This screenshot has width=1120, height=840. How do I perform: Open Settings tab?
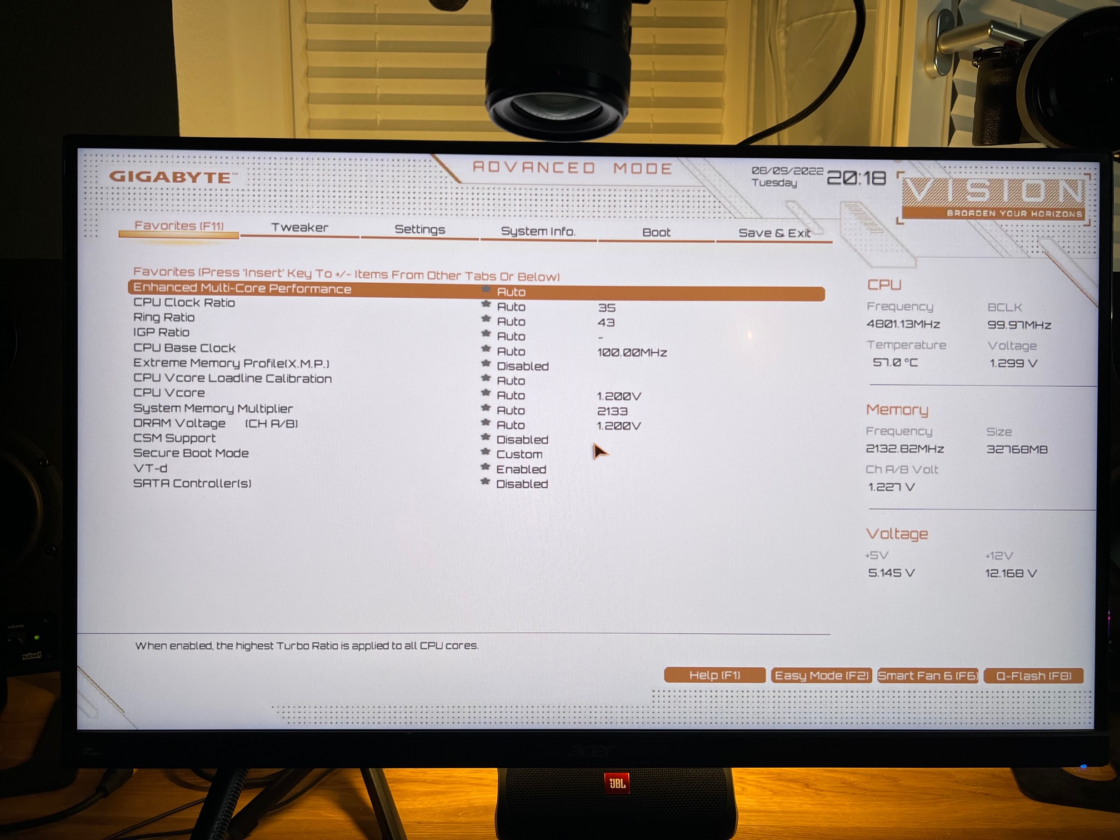pos(419,231)
